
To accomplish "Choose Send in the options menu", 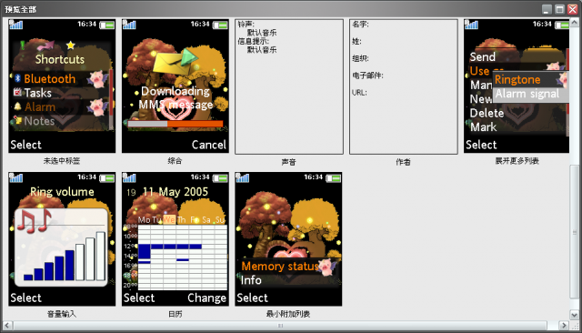I will pos(483,56).
